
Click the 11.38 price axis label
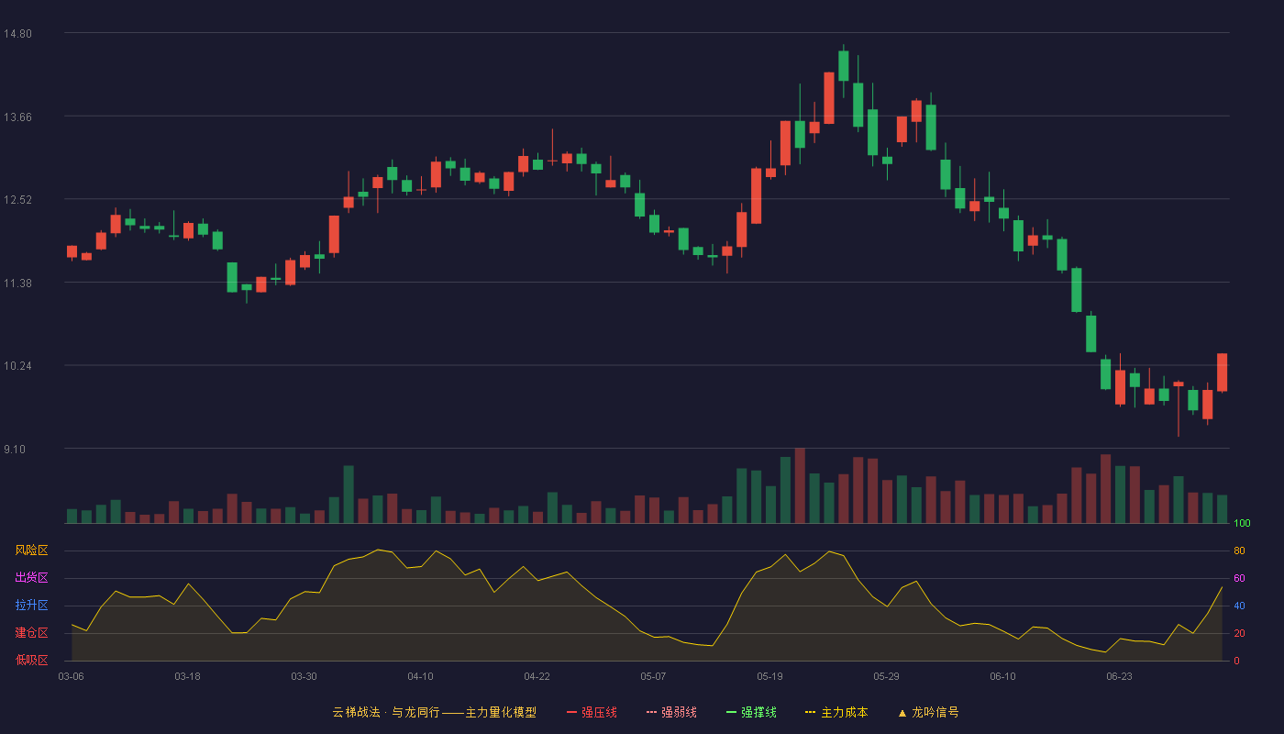coord(17,284)
